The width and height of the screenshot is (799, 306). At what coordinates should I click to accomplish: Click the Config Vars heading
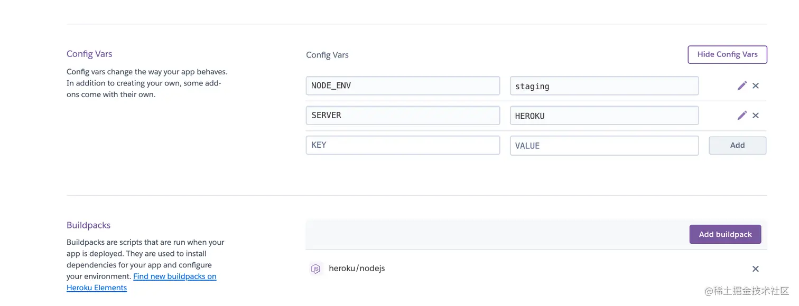pos(327,54)
